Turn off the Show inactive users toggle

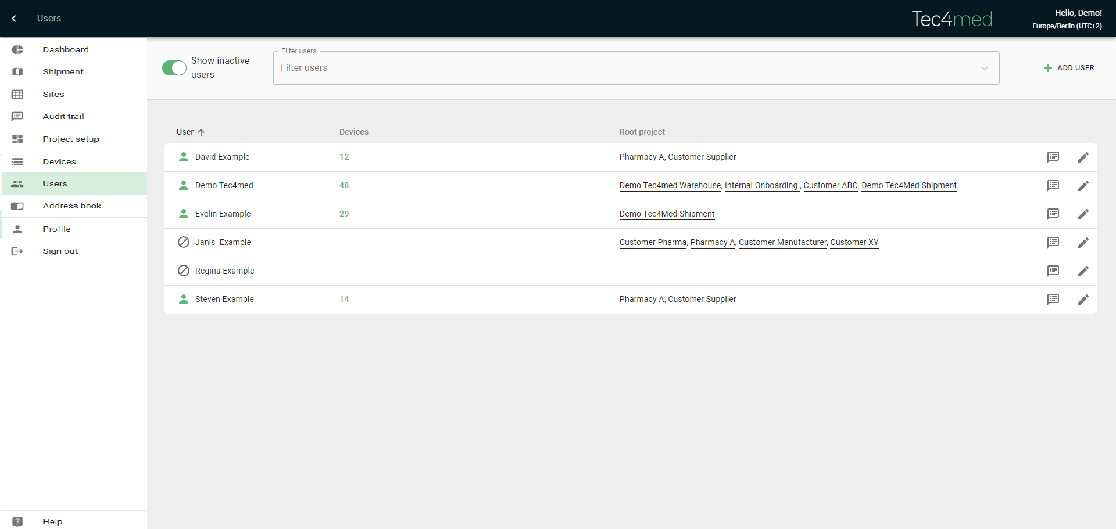click(x=174, y=68)
